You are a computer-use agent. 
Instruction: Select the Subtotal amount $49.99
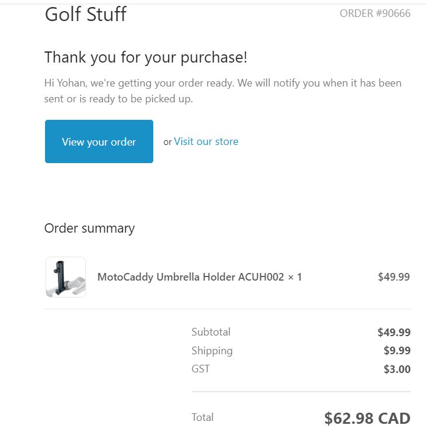point(394,332)
